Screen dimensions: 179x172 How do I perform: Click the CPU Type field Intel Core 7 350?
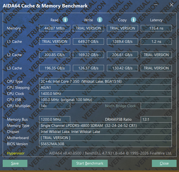(105, 81)
